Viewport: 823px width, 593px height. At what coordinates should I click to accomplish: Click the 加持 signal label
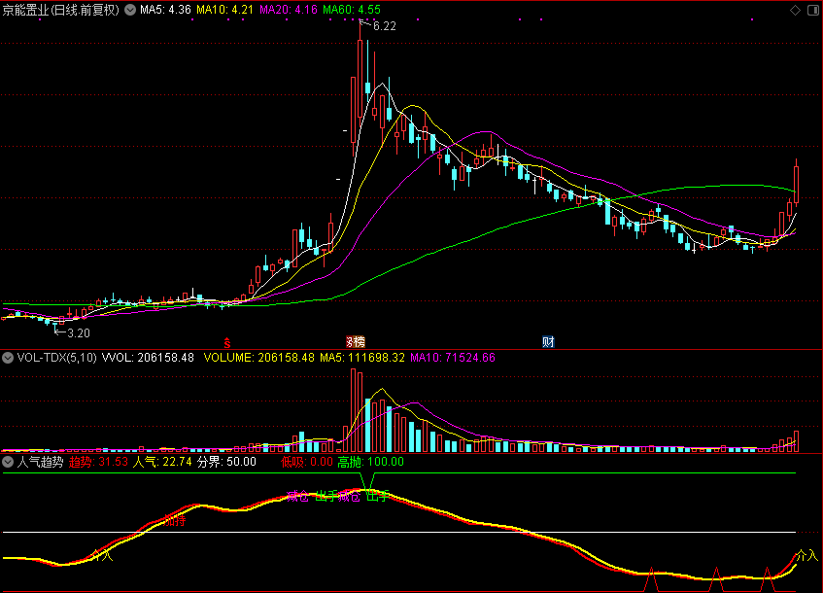click(175, 520)
